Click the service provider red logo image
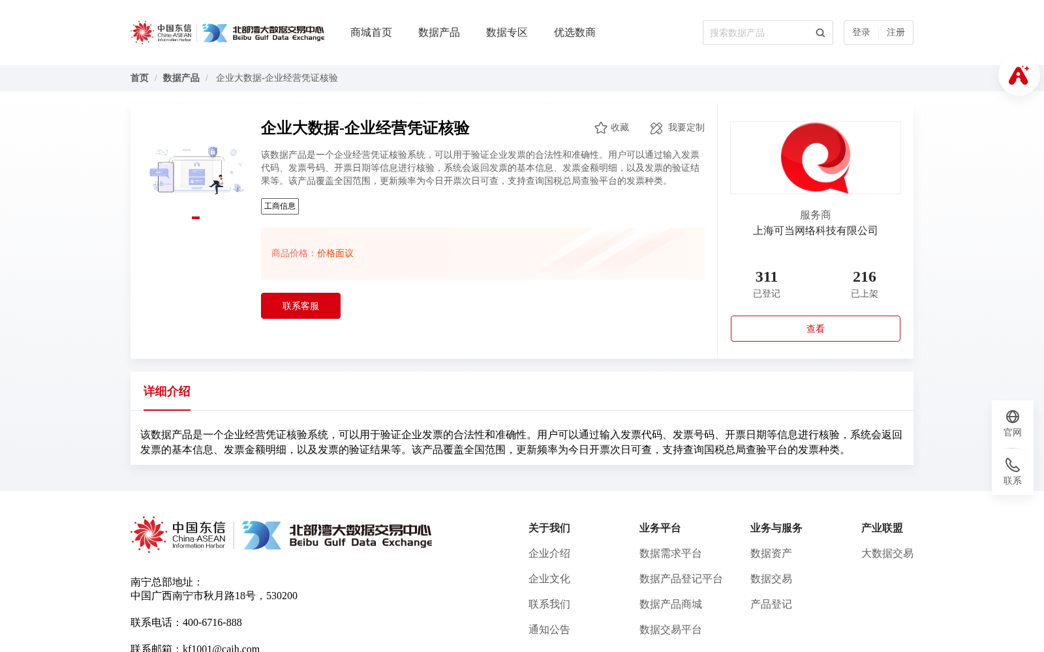This screenshot has height=652, width=1044. (816, 158)
